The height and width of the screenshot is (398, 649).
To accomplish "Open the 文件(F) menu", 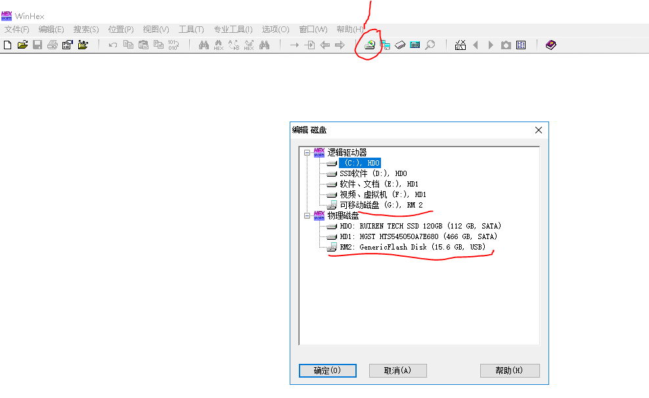I will pos(17,30).
